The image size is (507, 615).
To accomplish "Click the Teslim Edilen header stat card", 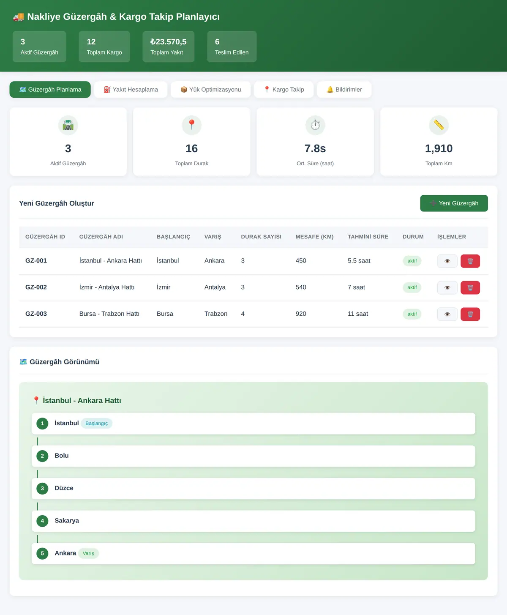I will [232, 46].
